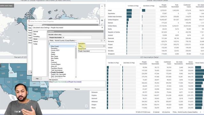Click the Help button in Calculated value Settings
The image size is (204, 115).
(37, 79)
